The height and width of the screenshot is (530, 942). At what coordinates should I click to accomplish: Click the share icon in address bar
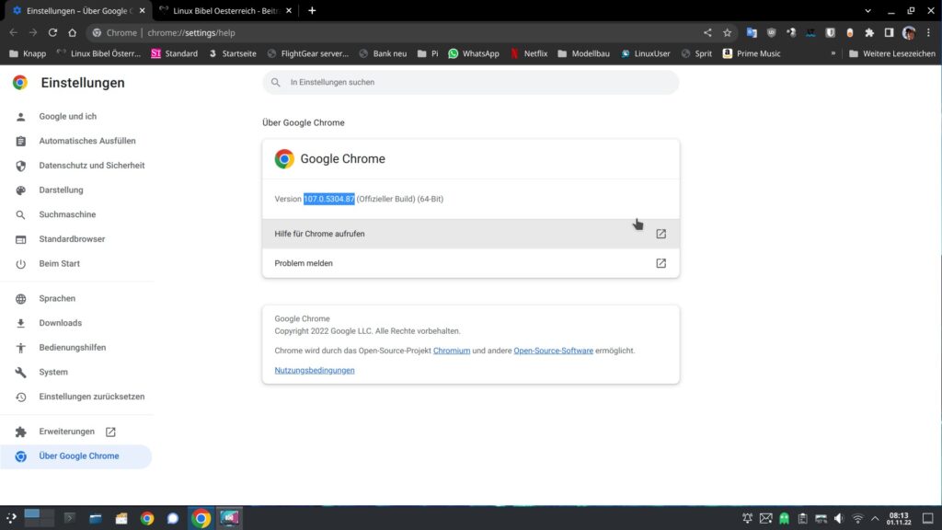click(x=707, y=33)
